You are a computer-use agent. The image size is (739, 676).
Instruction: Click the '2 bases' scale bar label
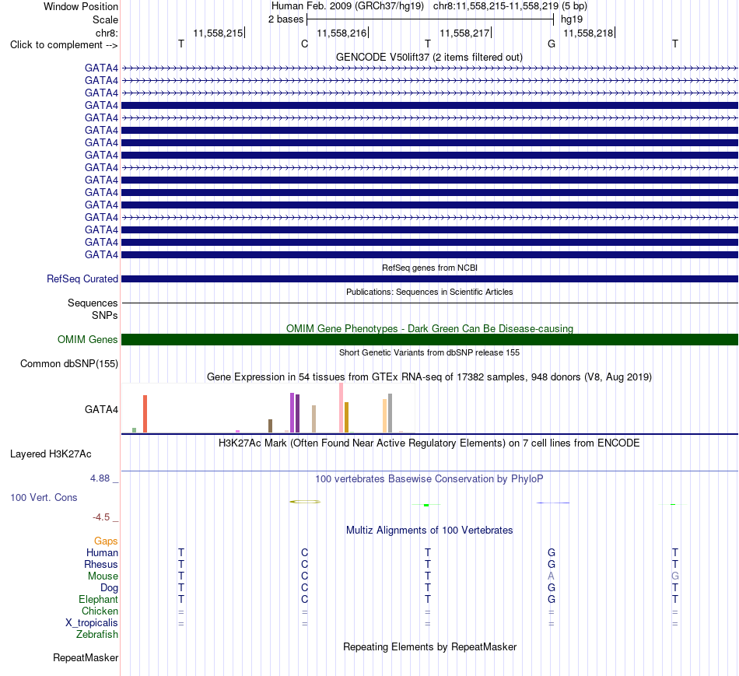[285, 19]
